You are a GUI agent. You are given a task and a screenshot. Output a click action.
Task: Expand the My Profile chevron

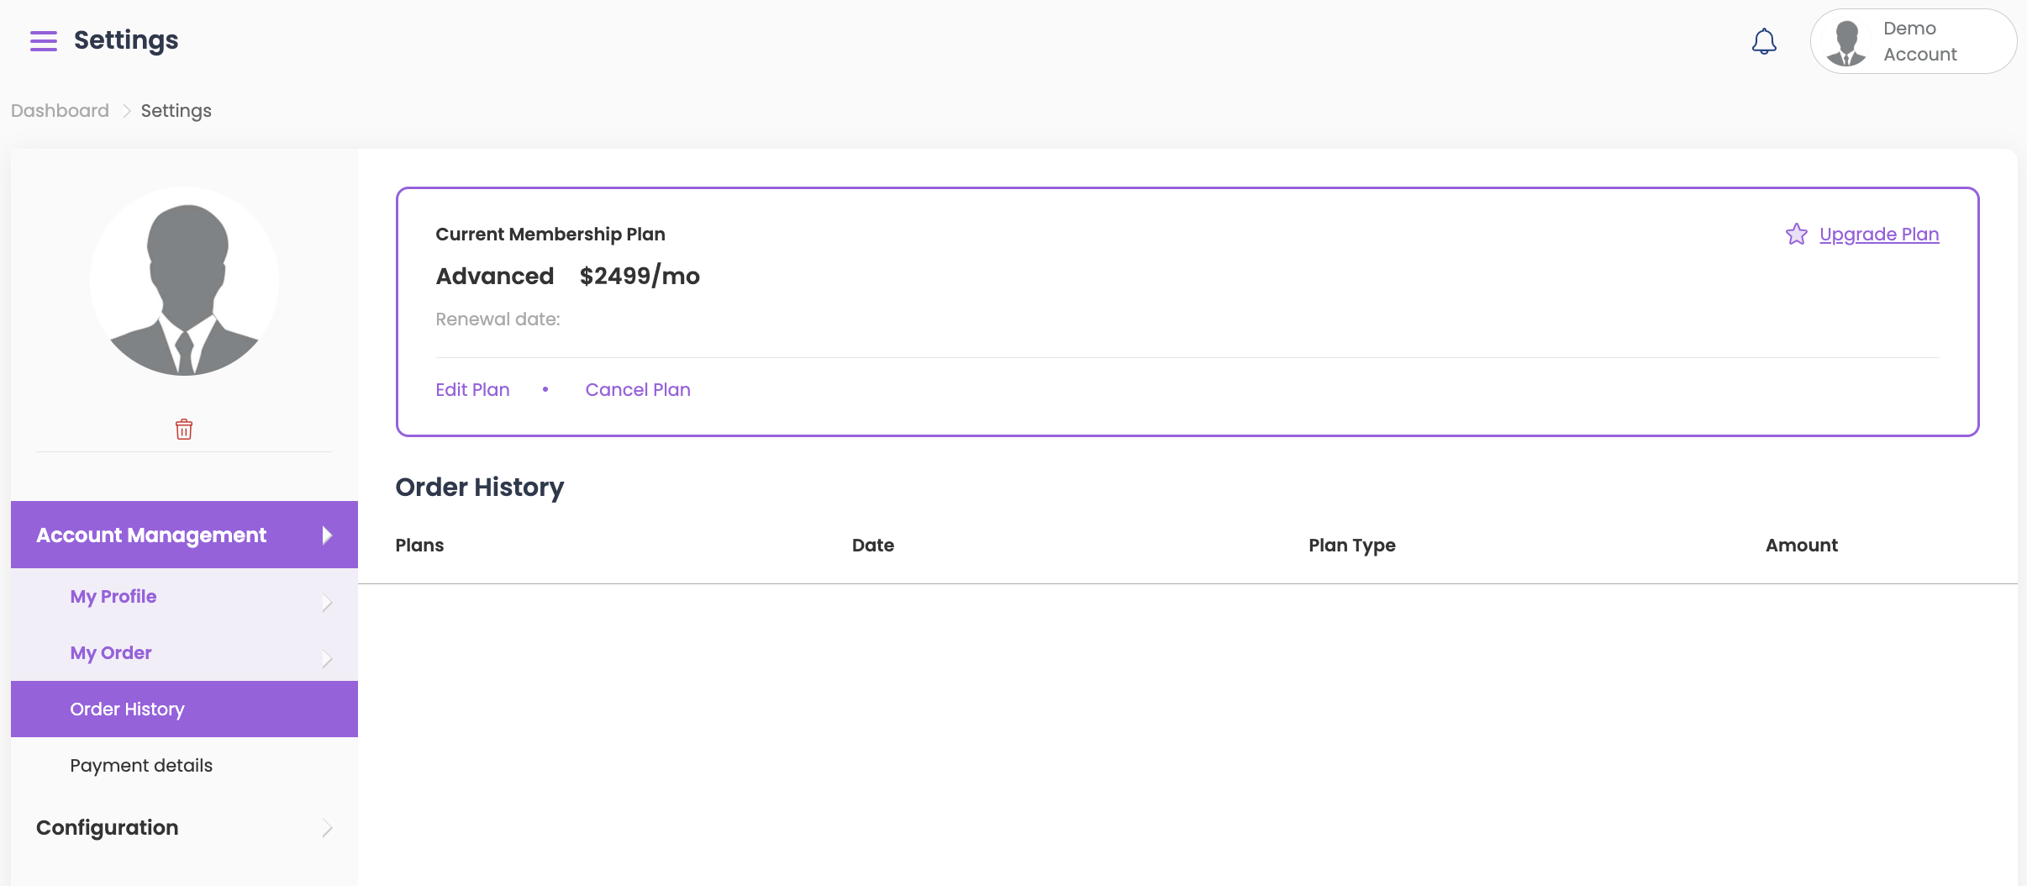click(327, 603)
